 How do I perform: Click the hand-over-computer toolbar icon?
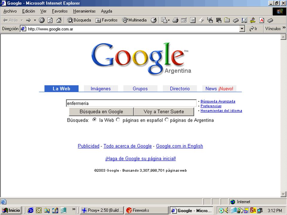point(210,20)
